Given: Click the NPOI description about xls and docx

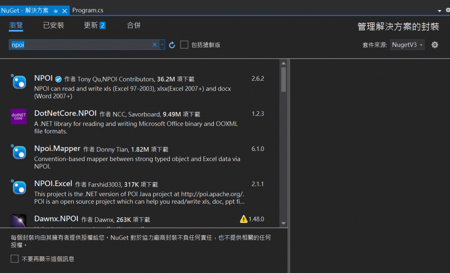Looking at the screenshot, I should [133, 92].
